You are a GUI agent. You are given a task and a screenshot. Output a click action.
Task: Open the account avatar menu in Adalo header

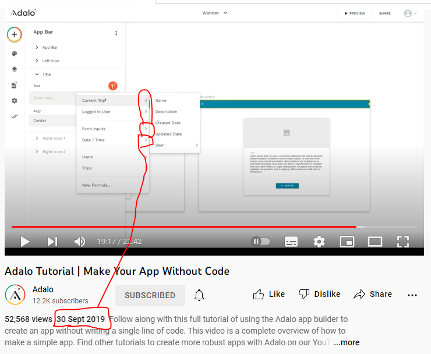pyautogui.click(x=410, y=13)
